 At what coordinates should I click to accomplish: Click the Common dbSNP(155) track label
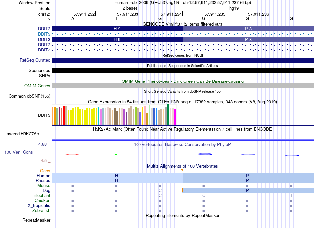tap(29, 96)
